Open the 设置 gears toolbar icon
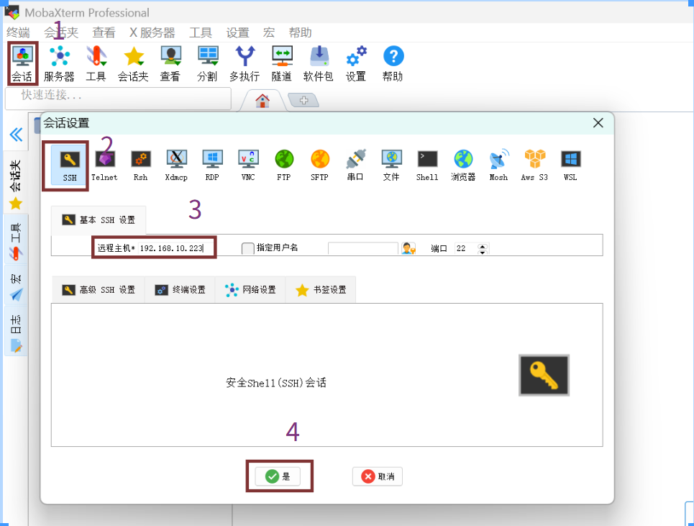The image size is (694, 526). 356,63
